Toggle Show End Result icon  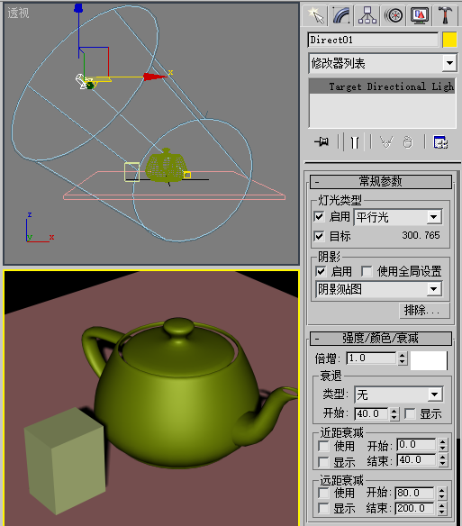click(x=355, y=142)
